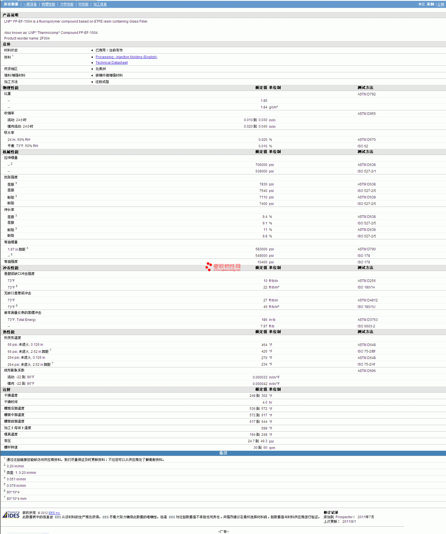446x534 pixels.
Task: Click the 24 hr, 50% RH water absorption row
Action: (x=19, y=140)
